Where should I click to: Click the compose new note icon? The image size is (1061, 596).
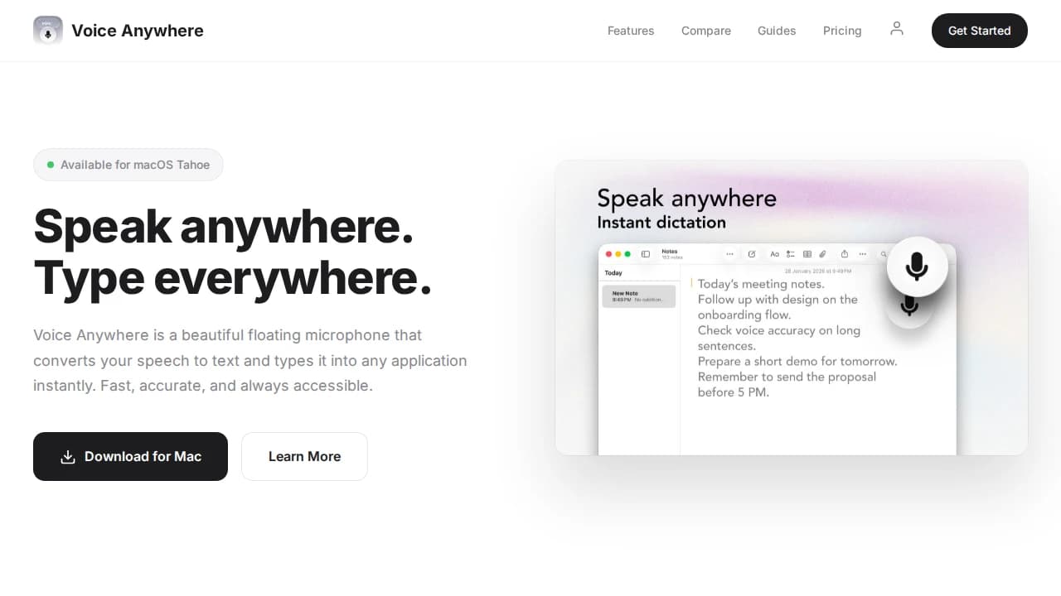pos(752,253)
